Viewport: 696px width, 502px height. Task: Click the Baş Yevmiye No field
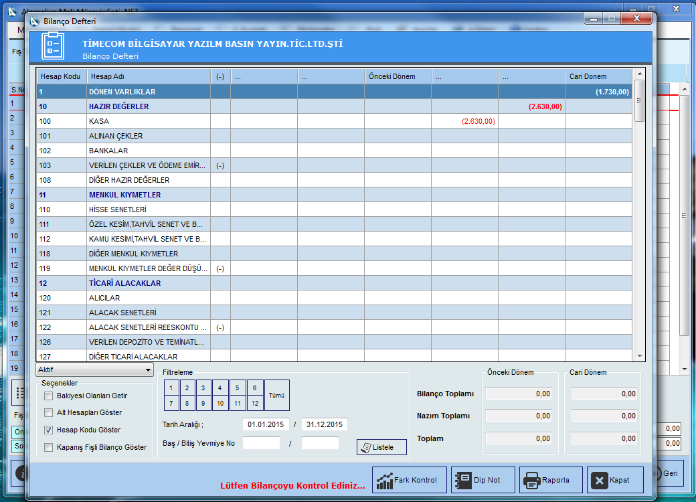click(x=262, y=443)
